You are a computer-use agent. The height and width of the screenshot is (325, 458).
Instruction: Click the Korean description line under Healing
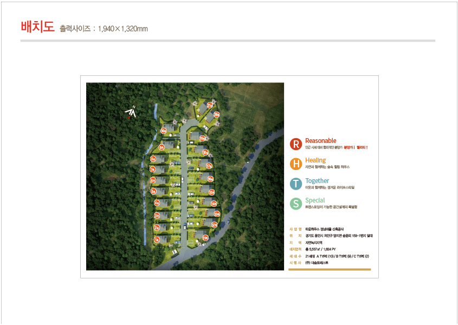(x=327, y=167)
